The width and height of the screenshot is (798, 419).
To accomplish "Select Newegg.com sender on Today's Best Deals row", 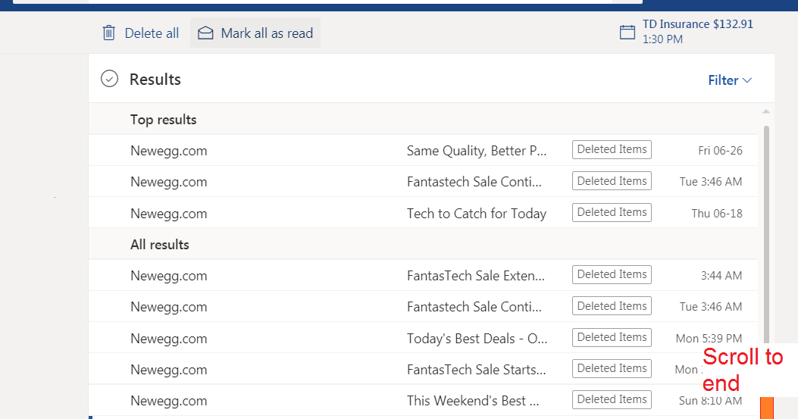I will (x=168, y=339).
